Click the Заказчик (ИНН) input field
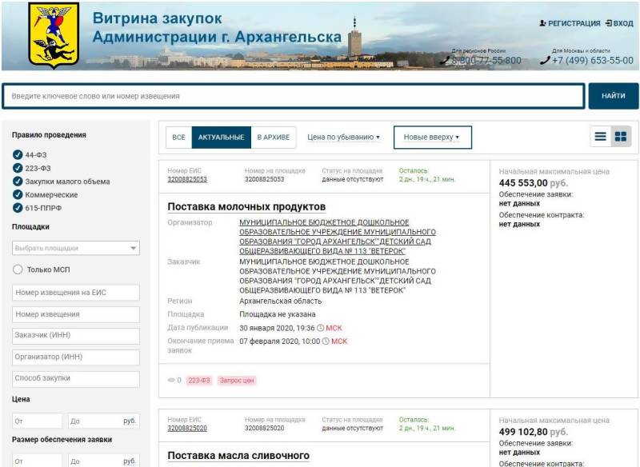 tap(76, 336)
